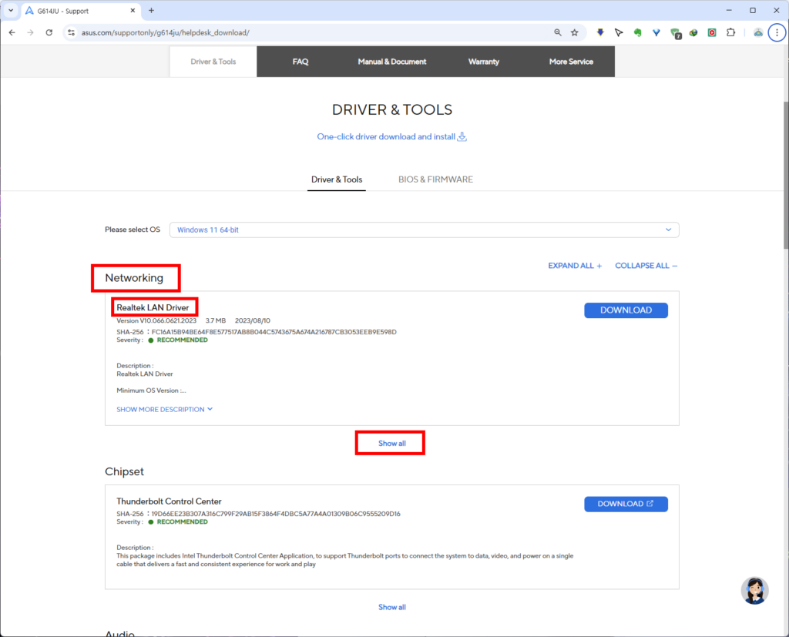Open the Manual & Document tab
This screenshot has height=637, width=789.
point(392,62)
